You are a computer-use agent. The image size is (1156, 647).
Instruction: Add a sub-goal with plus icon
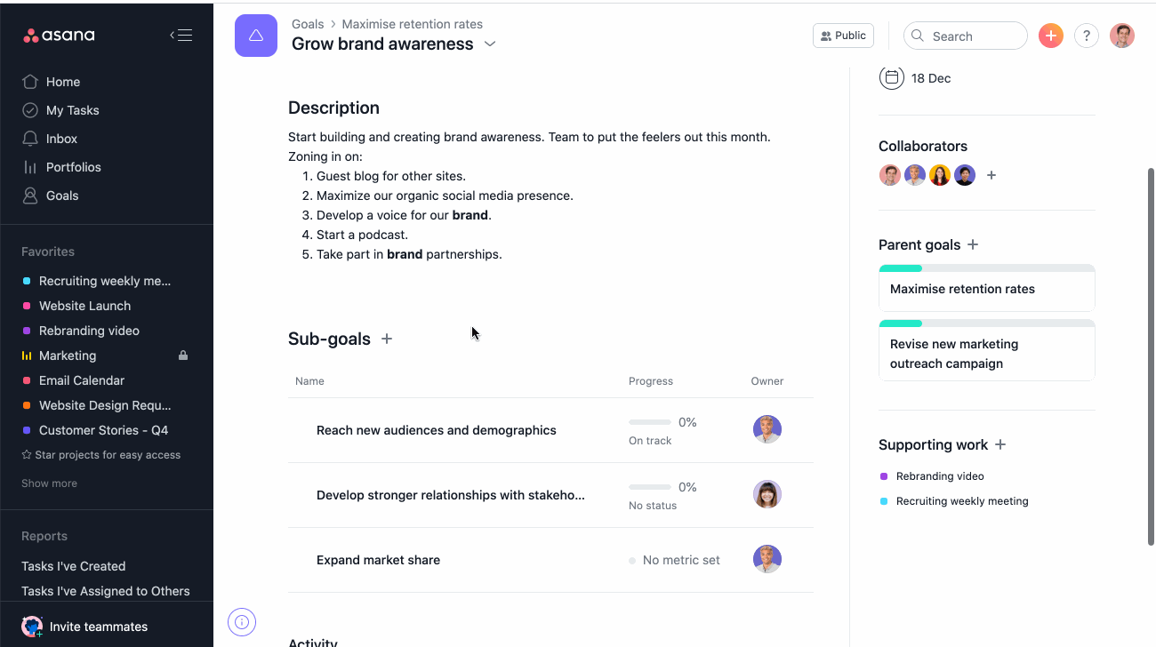[387, 339]
